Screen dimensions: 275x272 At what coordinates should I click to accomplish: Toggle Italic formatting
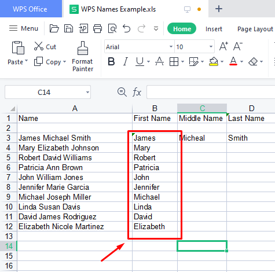point(126,62)
